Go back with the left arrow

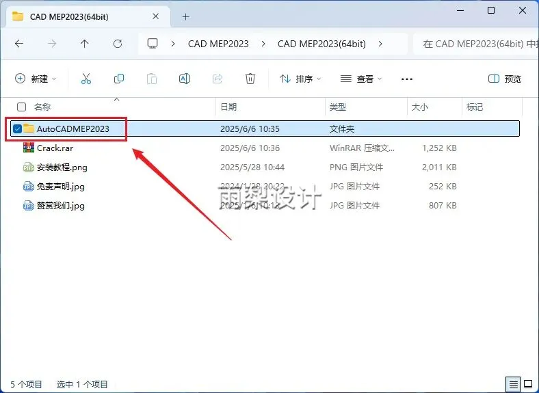coord(19,44)
